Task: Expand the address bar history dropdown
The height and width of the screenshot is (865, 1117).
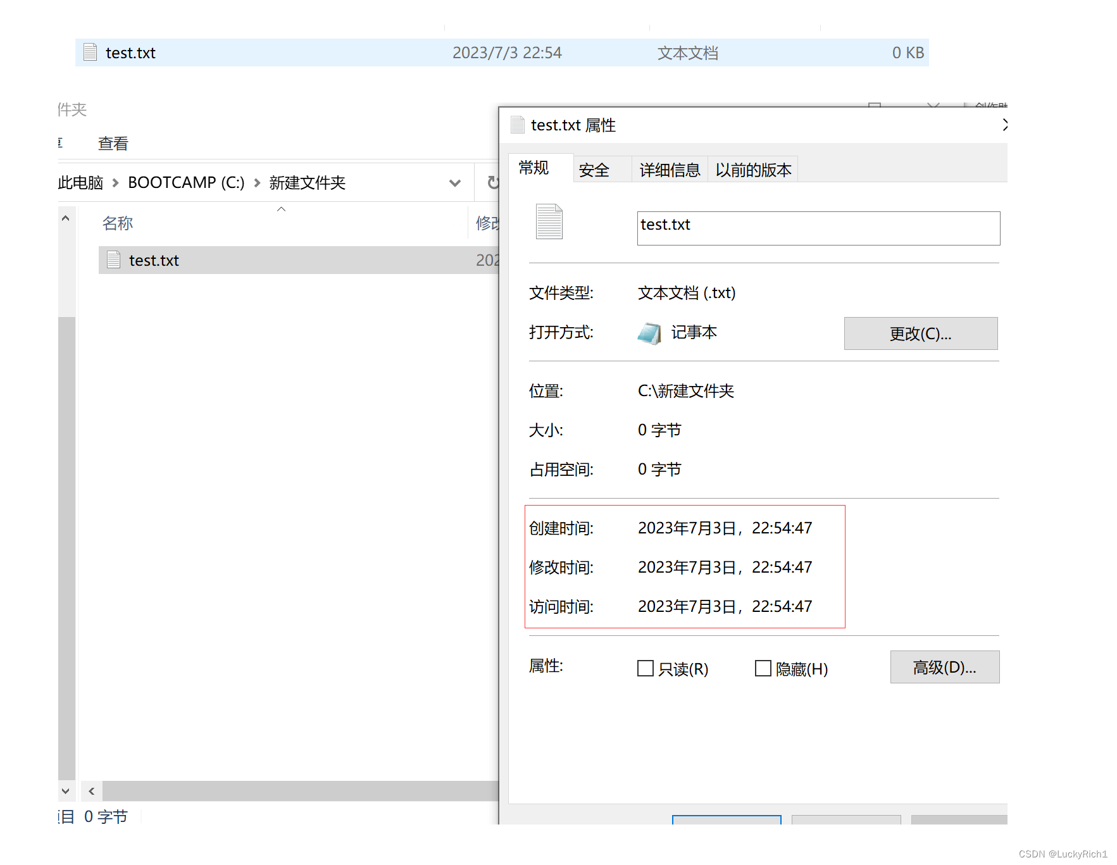Action: pos(454,184)
